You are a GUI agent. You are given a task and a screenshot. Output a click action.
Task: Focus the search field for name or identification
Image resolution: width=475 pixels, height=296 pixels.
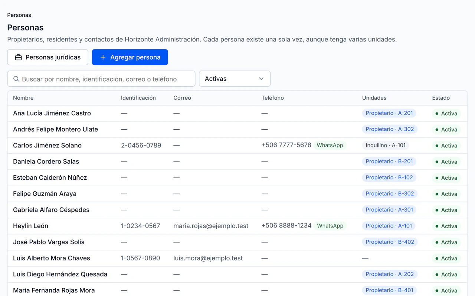click(101, 79)
